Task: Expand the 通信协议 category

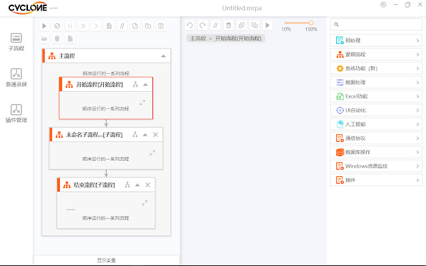Action: pos(376,138)
